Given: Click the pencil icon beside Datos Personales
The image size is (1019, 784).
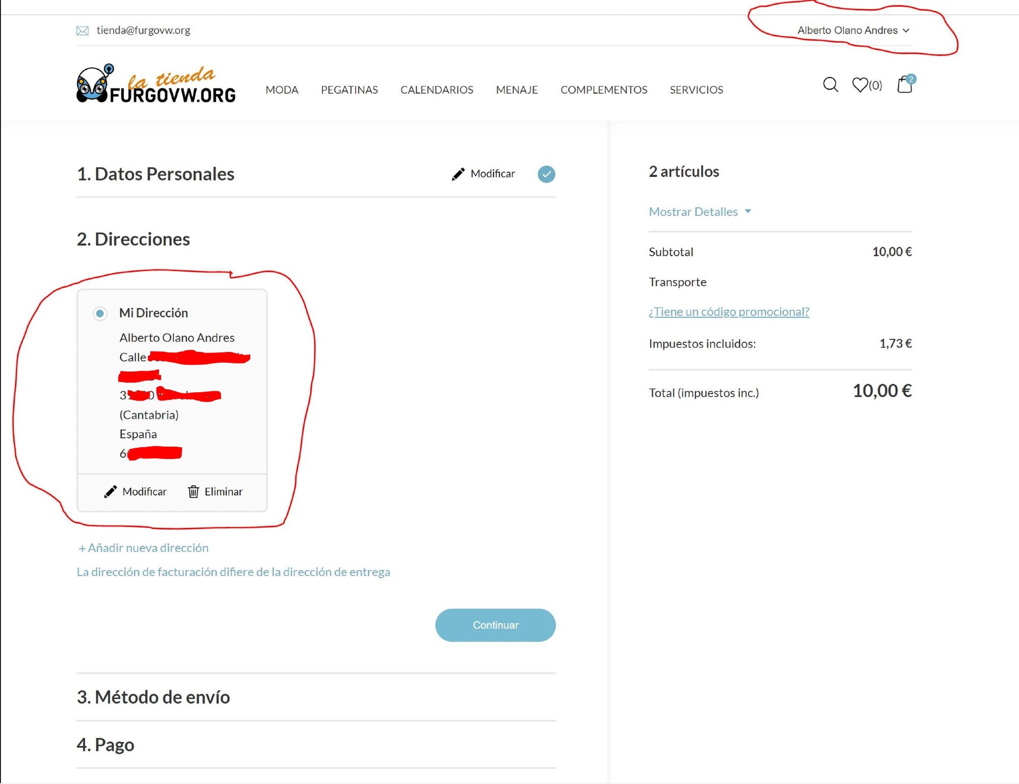Looking at the screenshot, I should click(458, 174).
